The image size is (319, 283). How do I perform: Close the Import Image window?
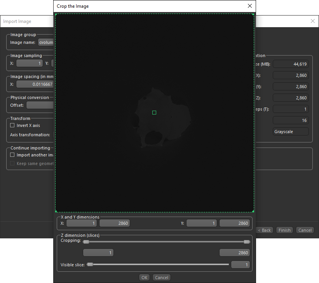tap(313, 21)
